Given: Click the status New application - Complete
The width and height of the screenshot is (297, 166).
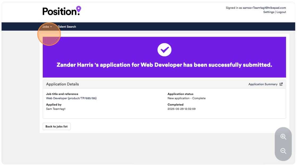Looking at the screenshot, I should pyautogui.click(x=186, y=98).
